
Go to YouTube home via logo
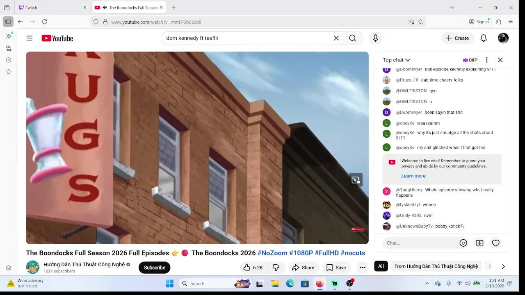[x=57, y=38]
